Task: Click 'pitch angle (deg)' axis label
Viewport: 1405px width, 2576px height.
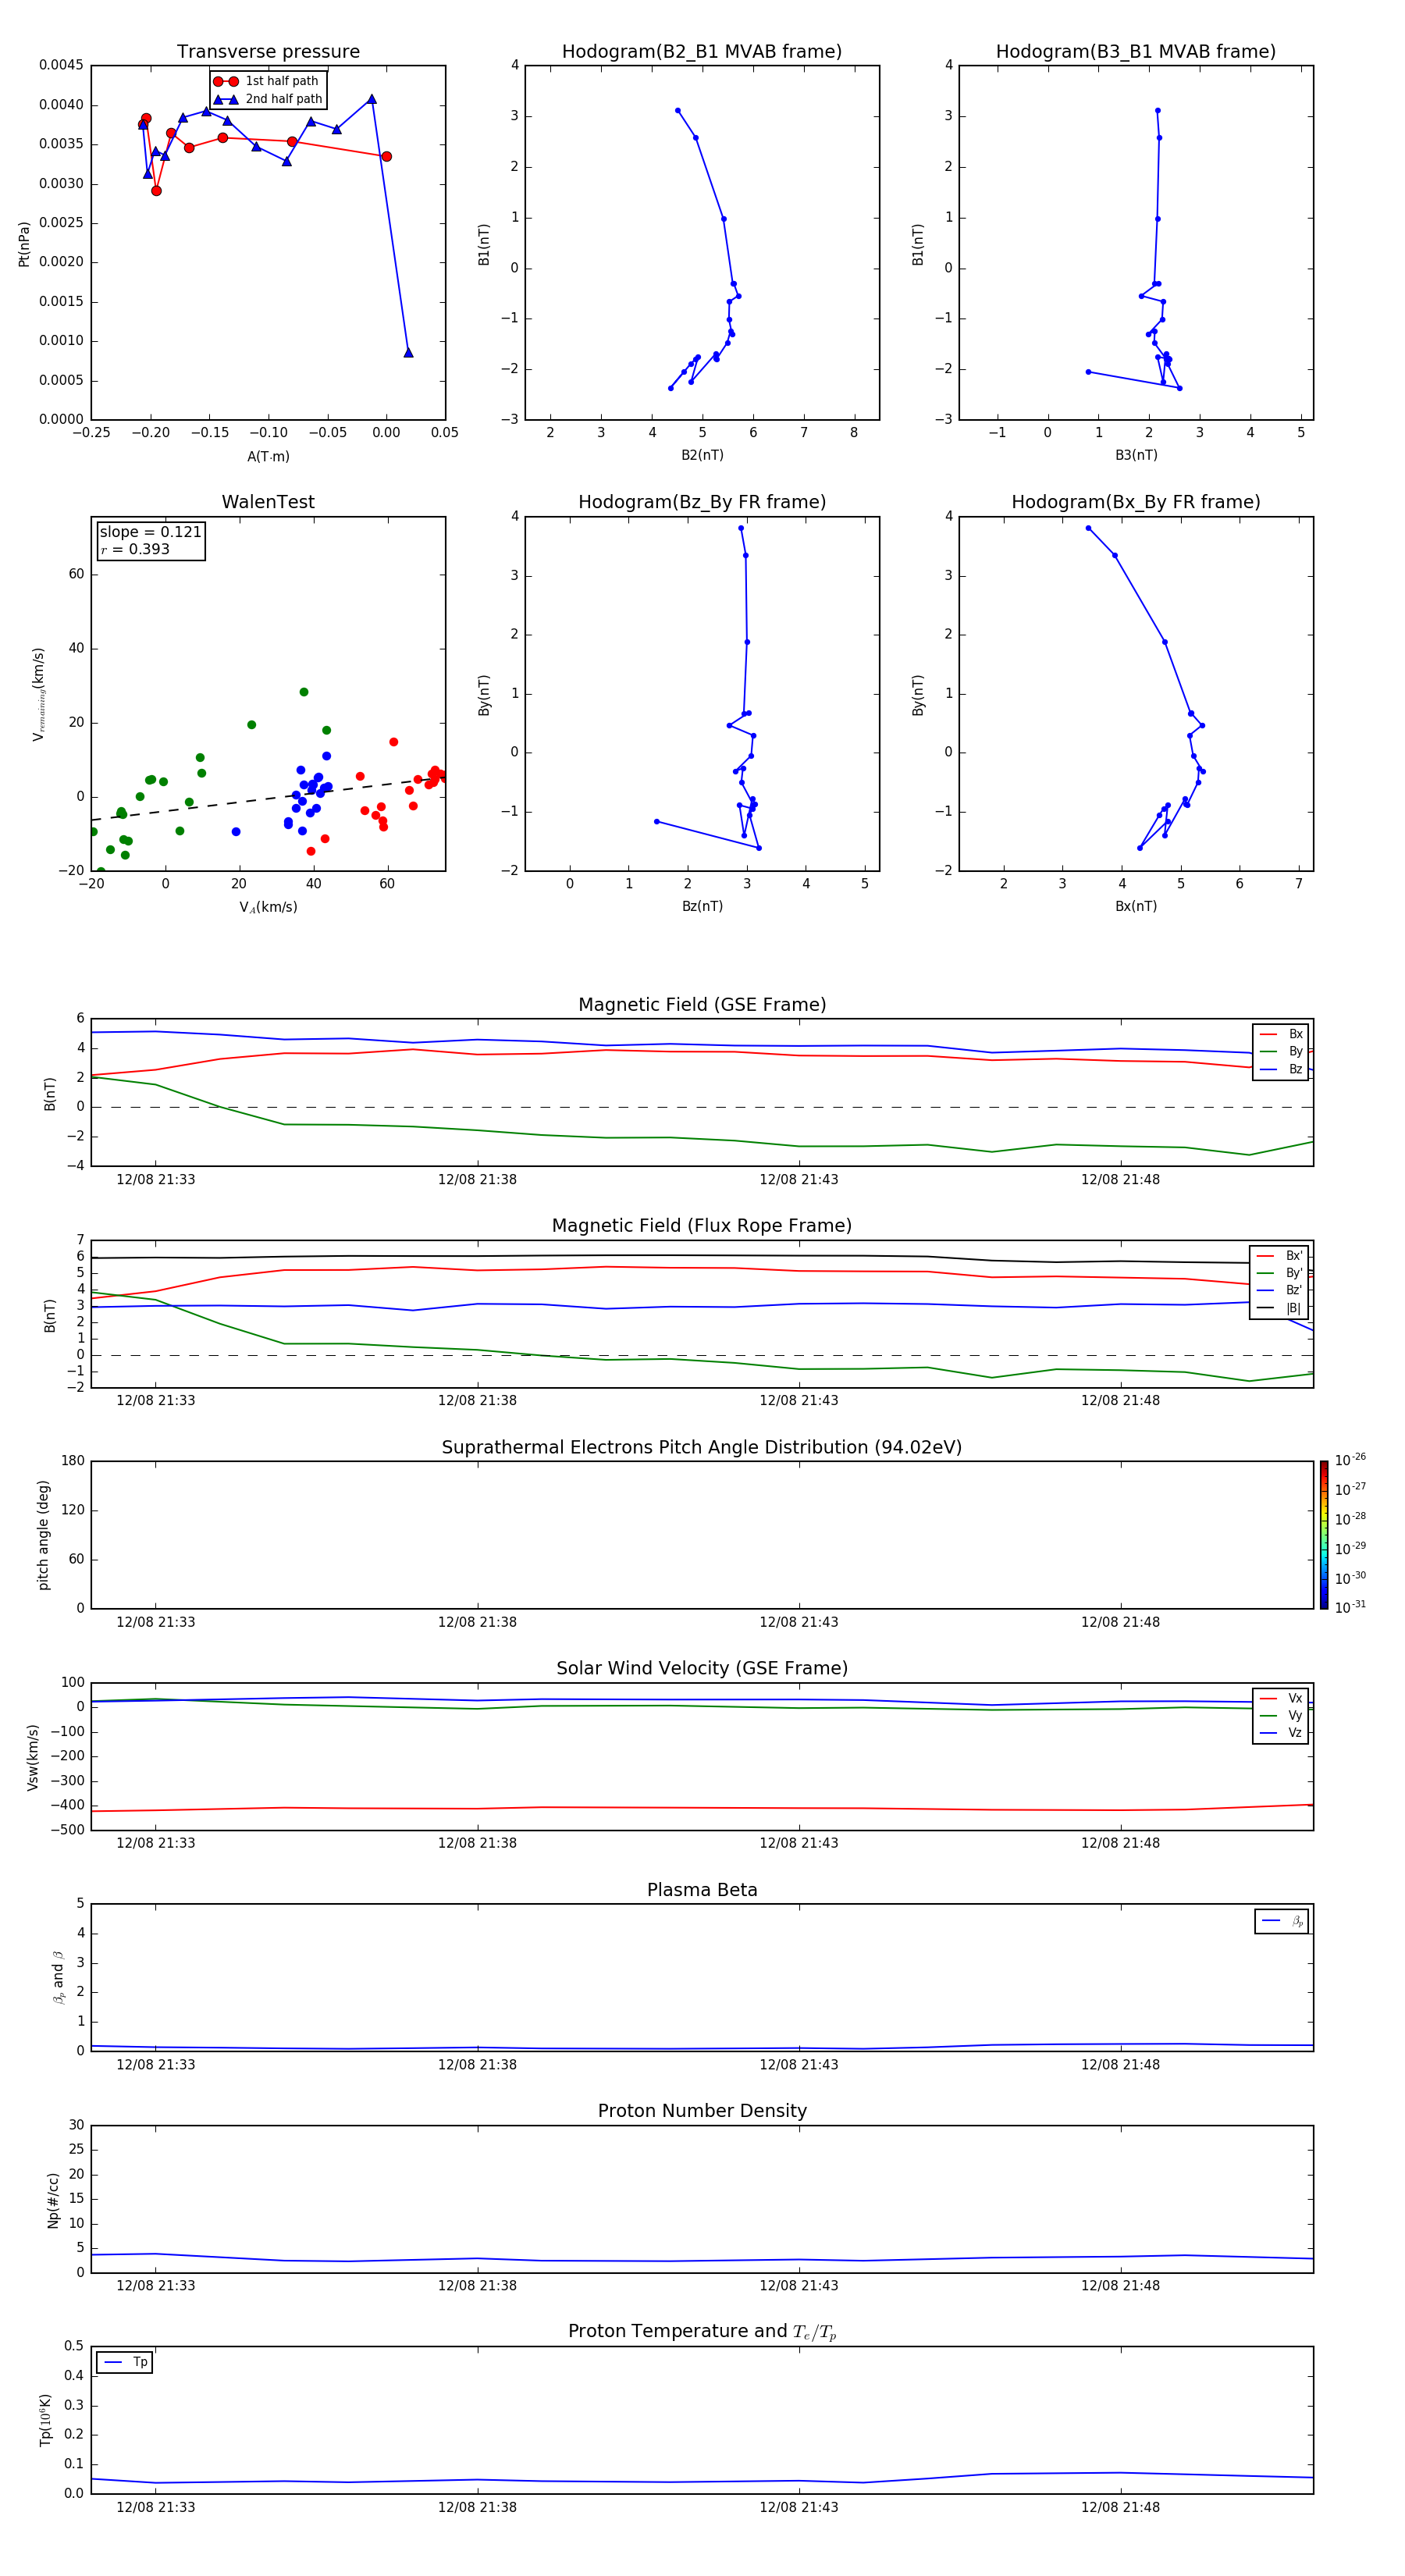Action: point(43,1535)
